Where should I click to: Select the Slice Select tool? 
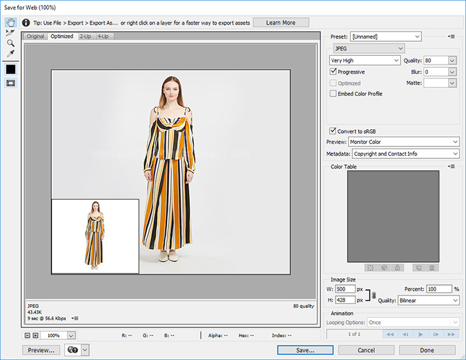click(11, 33)
